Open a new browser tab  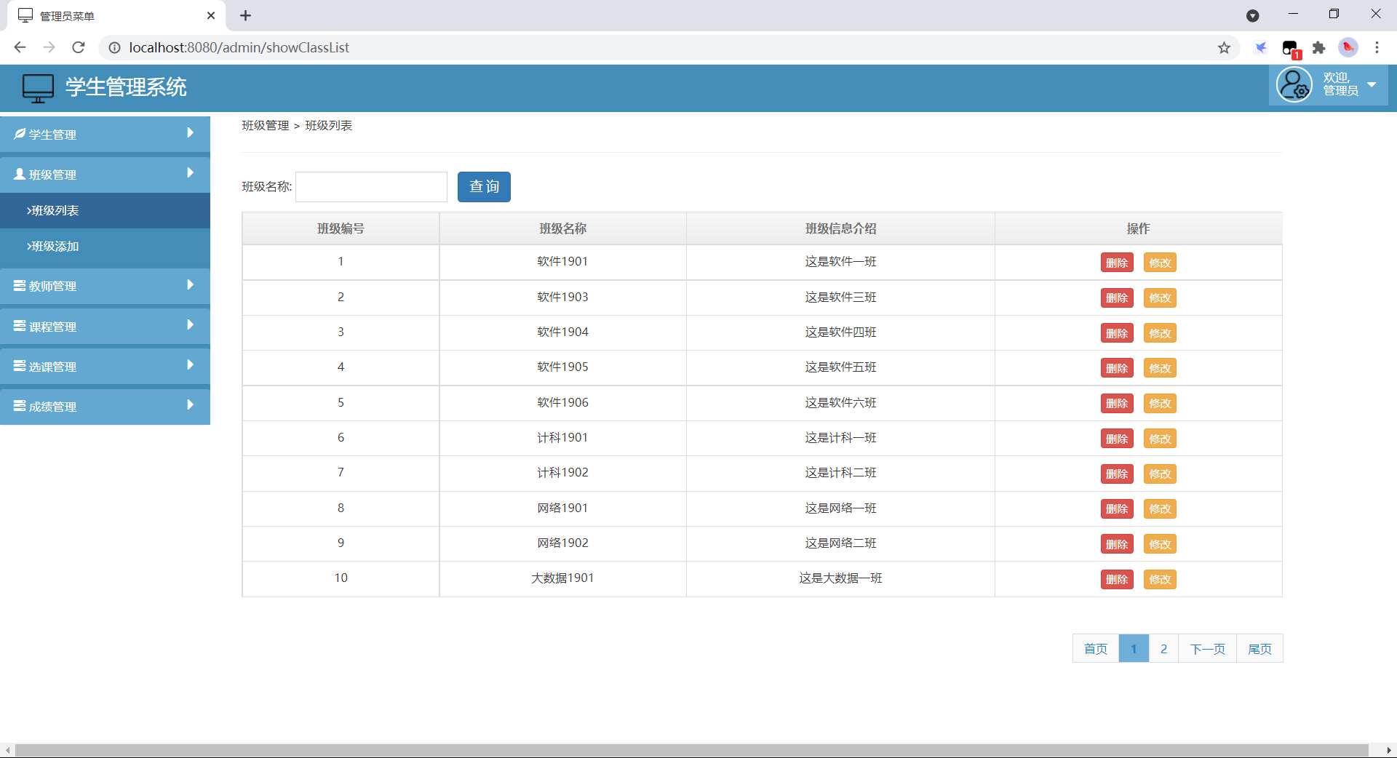click(x=246, y=16)
